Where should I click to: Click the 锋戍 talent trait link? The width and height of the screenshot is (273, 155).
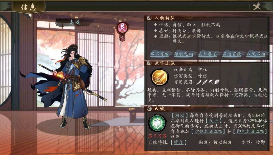(178, 142)
